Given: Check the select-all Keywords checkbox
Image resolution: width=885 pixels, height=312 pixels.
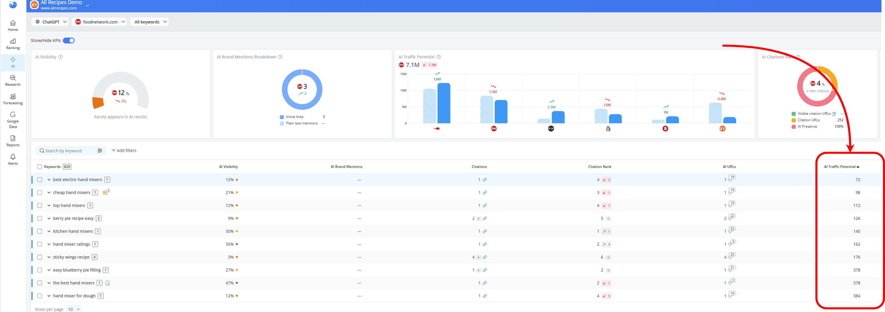Looking at the screenshot, I should [x=40, y=166].
